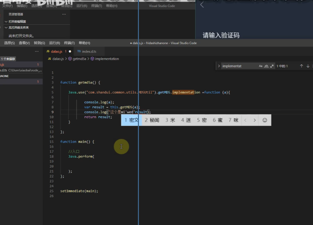Click the back arrow above 请输入验证码
The image size is (313, 225).
[x=202, y=5]
